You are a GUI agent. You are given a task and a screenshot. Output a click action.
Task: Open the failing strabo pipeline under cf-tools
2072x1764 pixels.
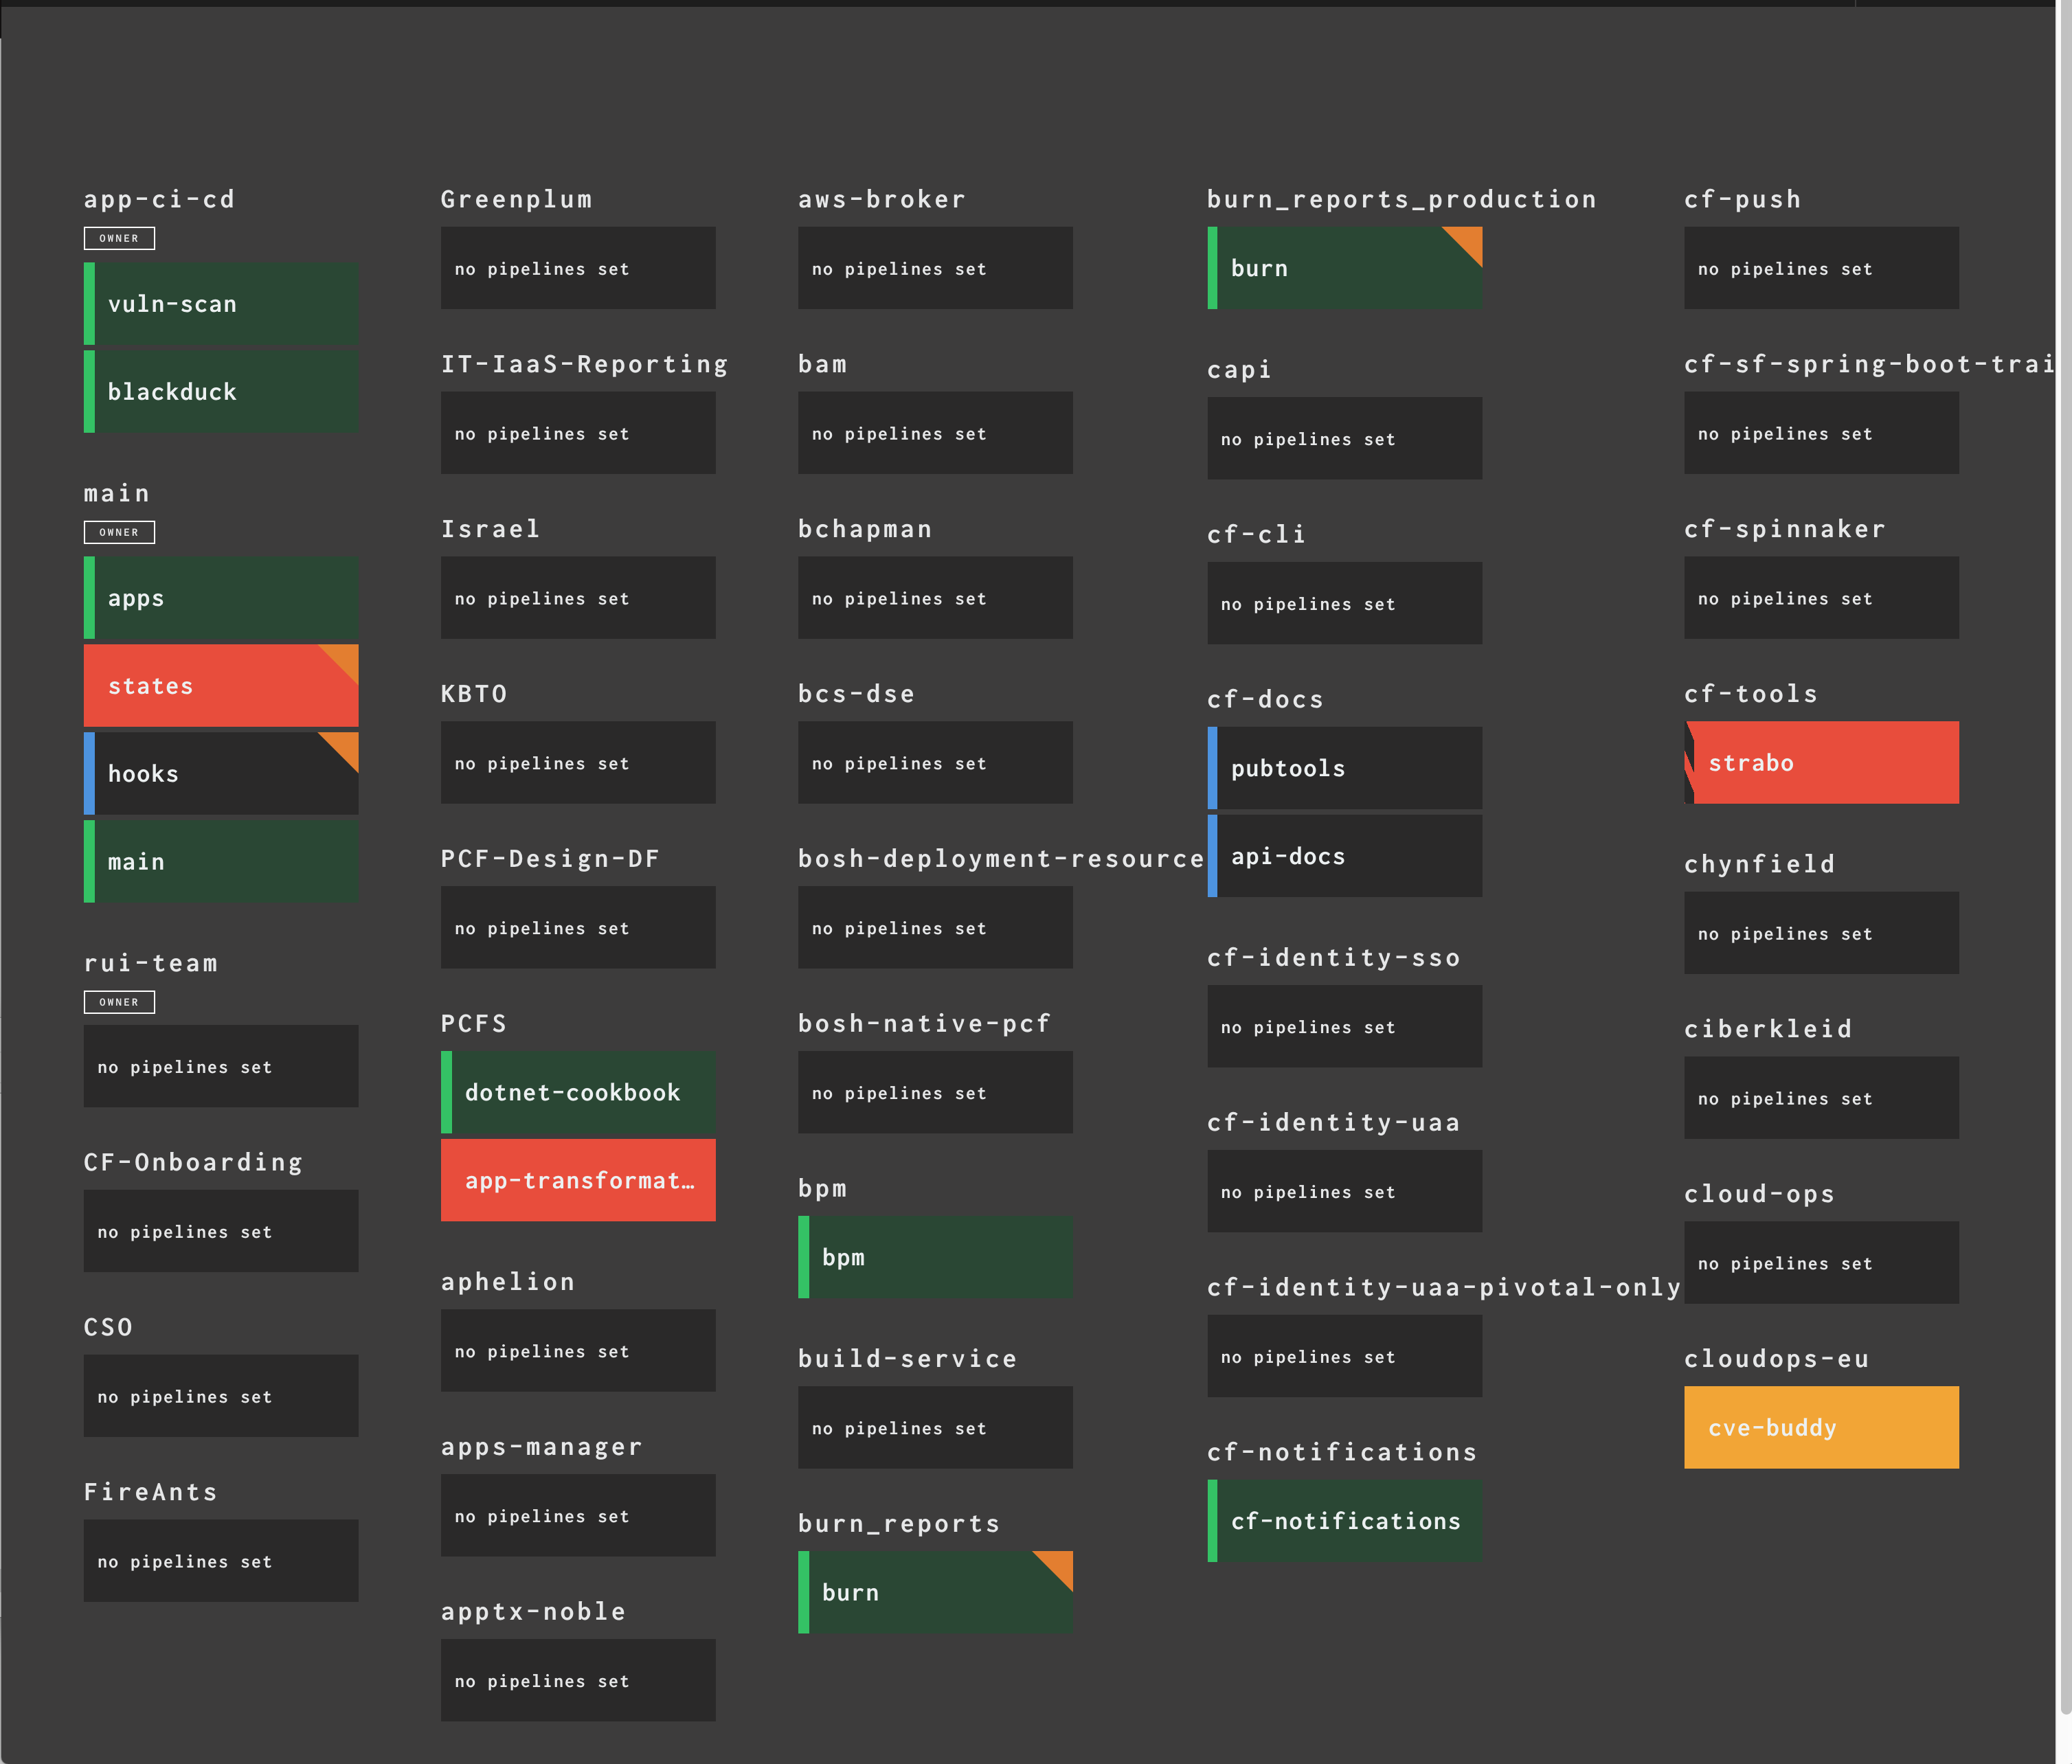(1820, 762)
